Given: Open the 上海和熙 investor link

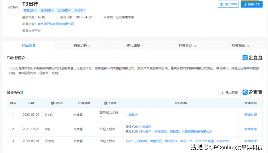Looking at the screenshot, I should pos(141,141).
